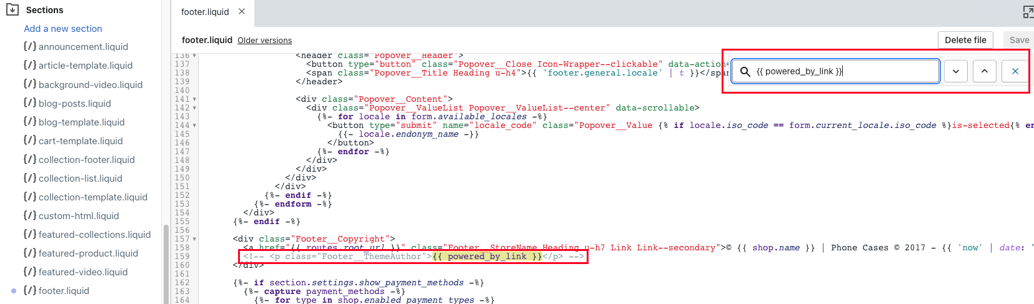Click the blog-posts.liquid file icon
The image size is (1034, 304).
(x=29, y=103)
